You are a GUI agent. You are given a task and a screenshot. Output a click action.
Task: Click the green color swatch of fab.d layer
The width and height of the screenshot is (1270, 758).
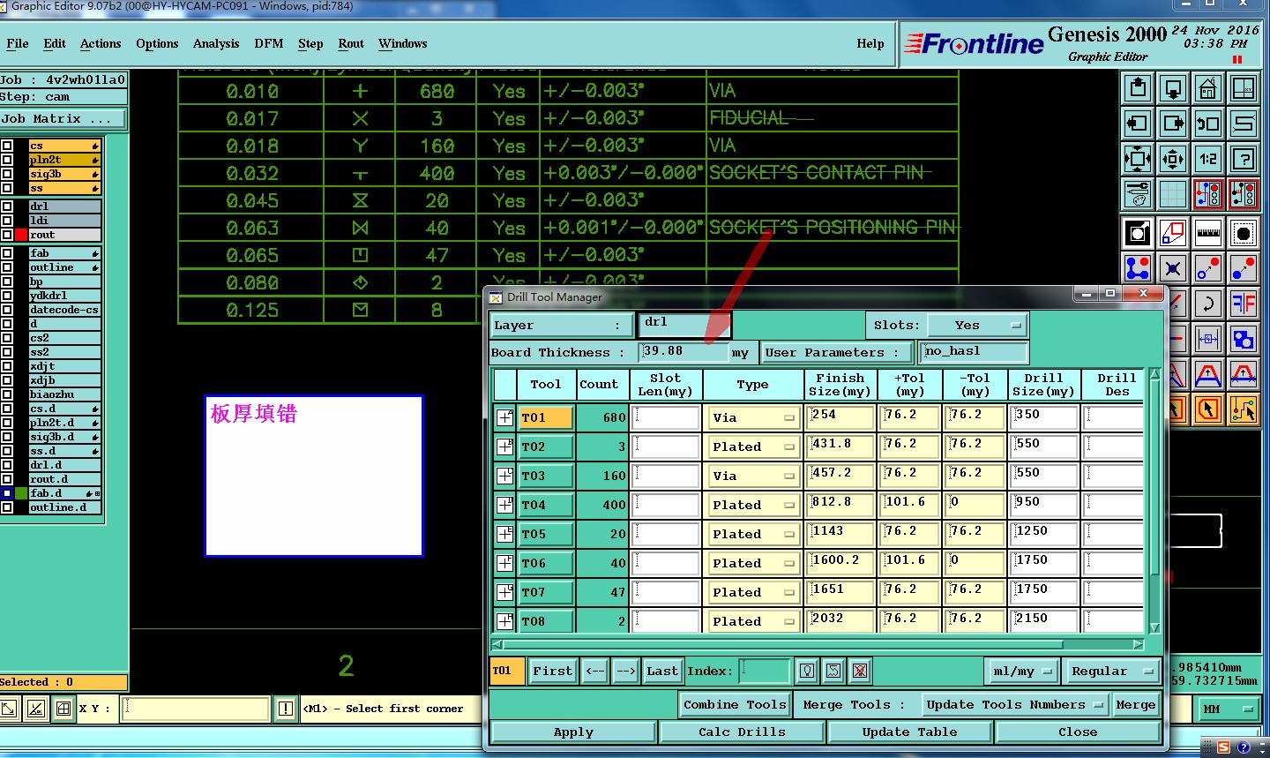coord(21,493)
